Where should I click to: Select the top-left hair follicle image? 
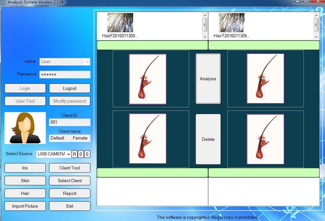pyautogui.click(x=148, y=79)
